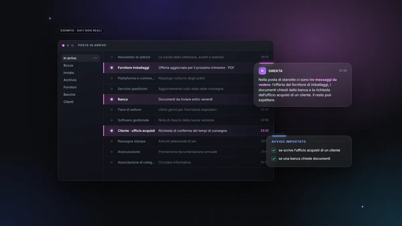Click the unread dot for Banca message
This screenshot has width=402, height=226.
[112, 99]
